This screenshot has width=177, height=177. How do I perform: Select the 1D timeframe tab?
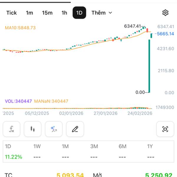pyautogui.click(x=79, y=13)
